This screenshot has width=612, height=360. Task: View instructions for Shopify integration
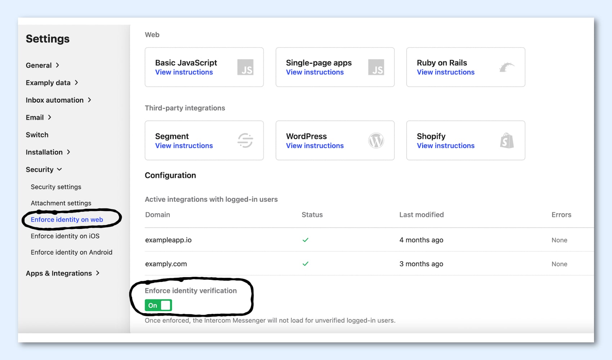tap(445, 146)
